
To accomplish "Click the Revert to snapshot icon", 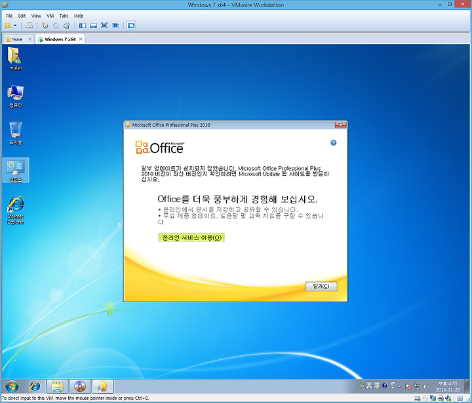I will [56, 26].
